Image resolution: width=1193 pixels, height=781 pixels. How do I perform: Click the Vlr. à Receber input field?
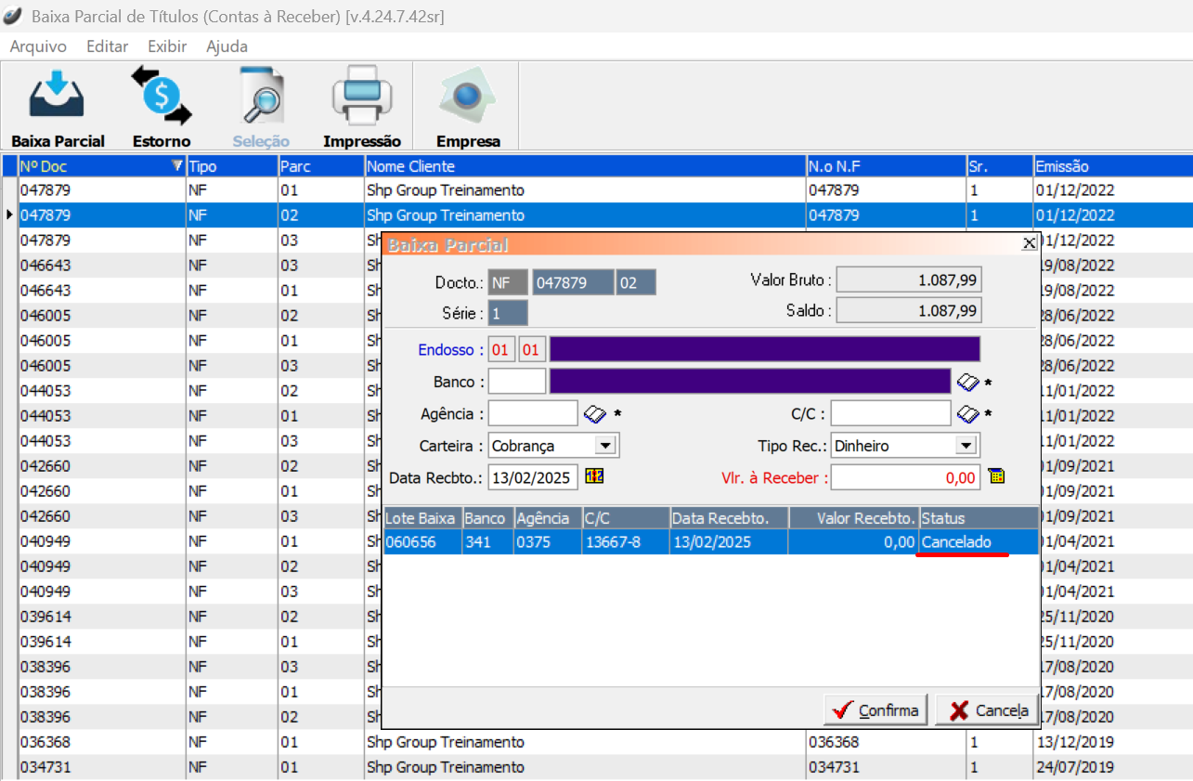tap(905, 477)
